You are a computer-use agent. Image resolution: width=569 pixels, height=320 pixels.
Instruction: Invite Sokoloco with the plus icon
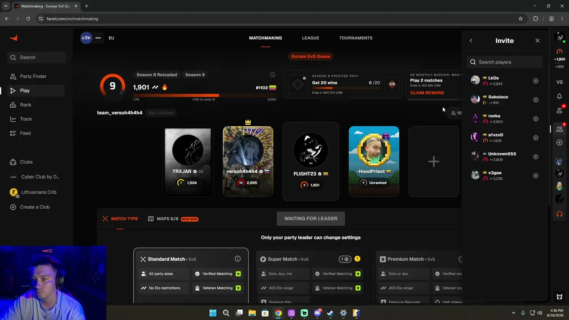point(536,100)
